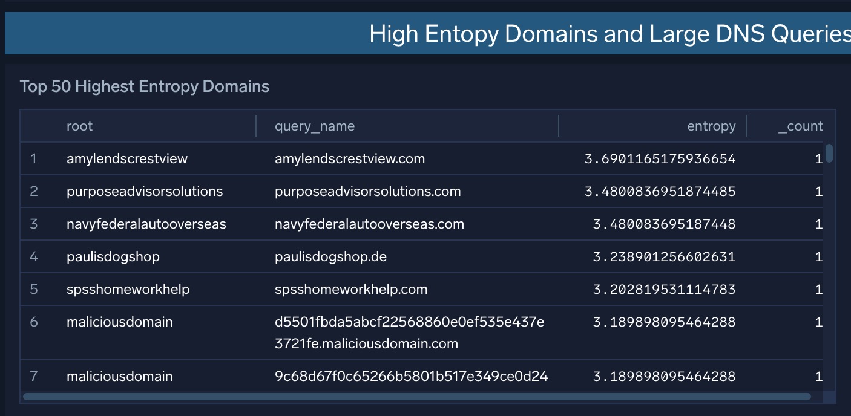Click the High Entopy Domains dashboard title
Viewport: 851px width, 416px height.
609,33
